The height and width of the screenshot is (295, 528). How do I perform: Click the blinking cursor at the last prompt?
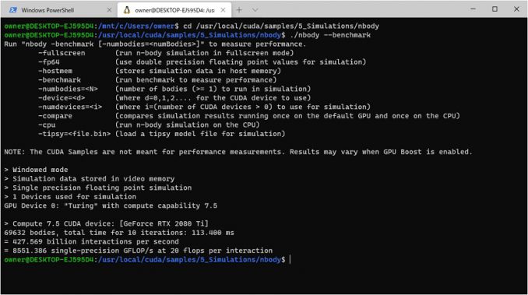coord(290,259)
